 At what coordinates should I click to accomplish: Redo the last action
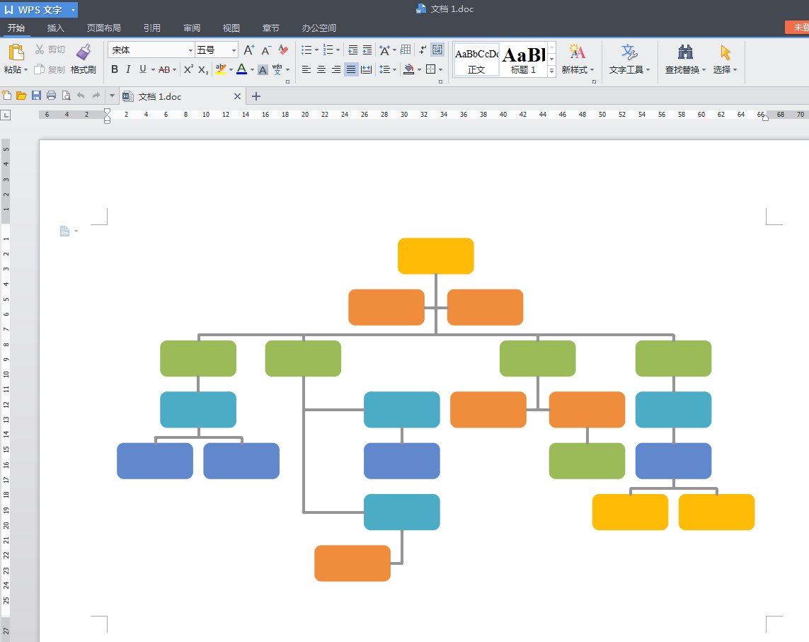[x=96, y=96]
